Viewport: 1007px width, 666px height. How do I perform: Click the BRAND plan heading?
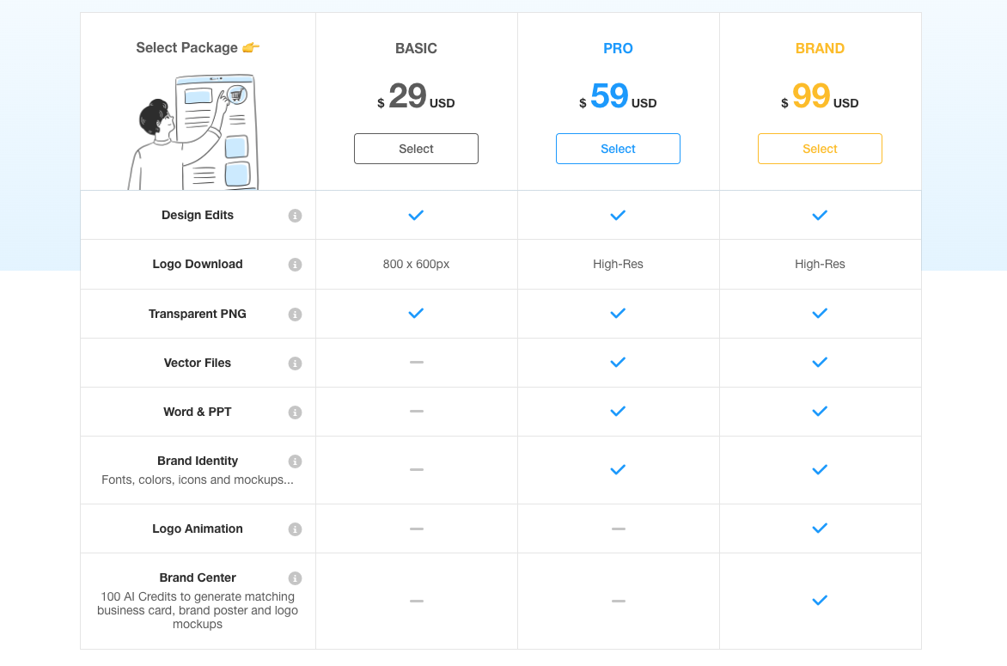tap(820, 49)
